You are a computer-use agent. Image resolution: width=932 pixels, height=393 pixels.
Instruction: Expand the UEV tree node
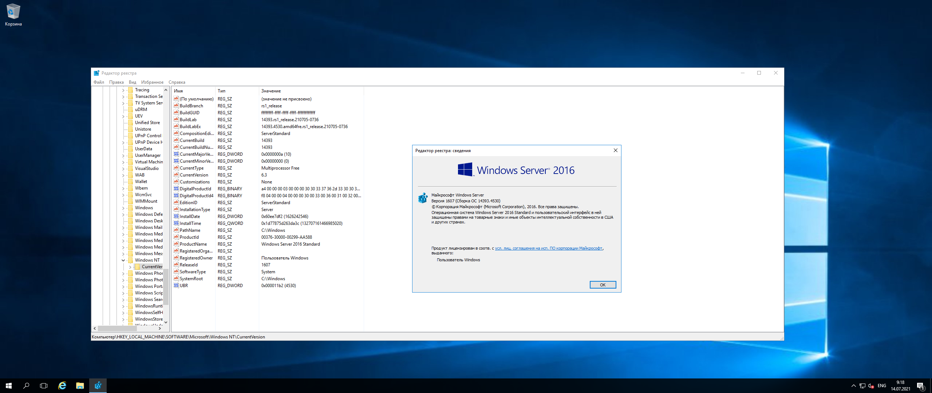pos(123,116)
